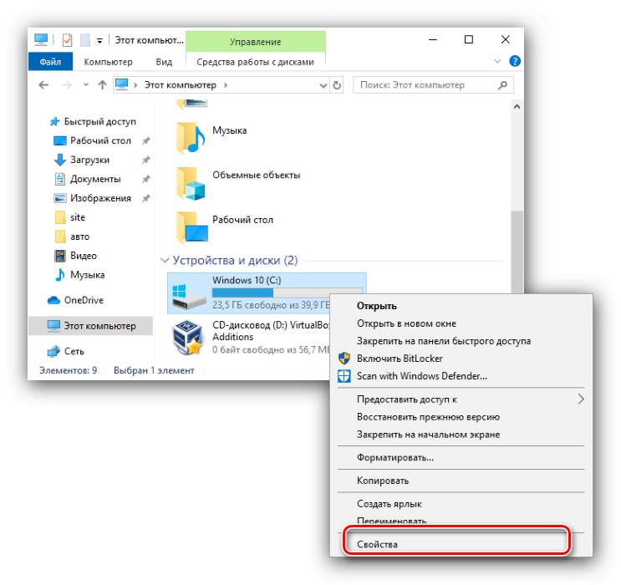Click the address bar computer icon
Viewport: 621px width, 585px height.
[122, 84]
